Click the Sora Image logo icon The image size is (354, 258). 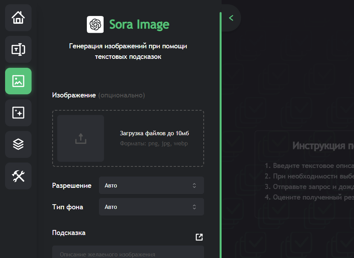(95, 25)
